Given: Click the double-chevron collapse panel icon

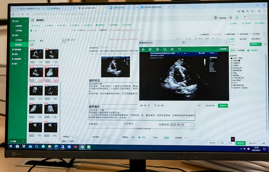Looking at the screenshot, I should click(64, 41).
